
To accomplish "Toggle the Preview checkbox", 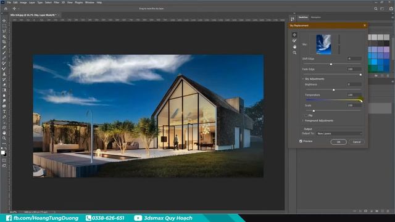I will [301, 141].
